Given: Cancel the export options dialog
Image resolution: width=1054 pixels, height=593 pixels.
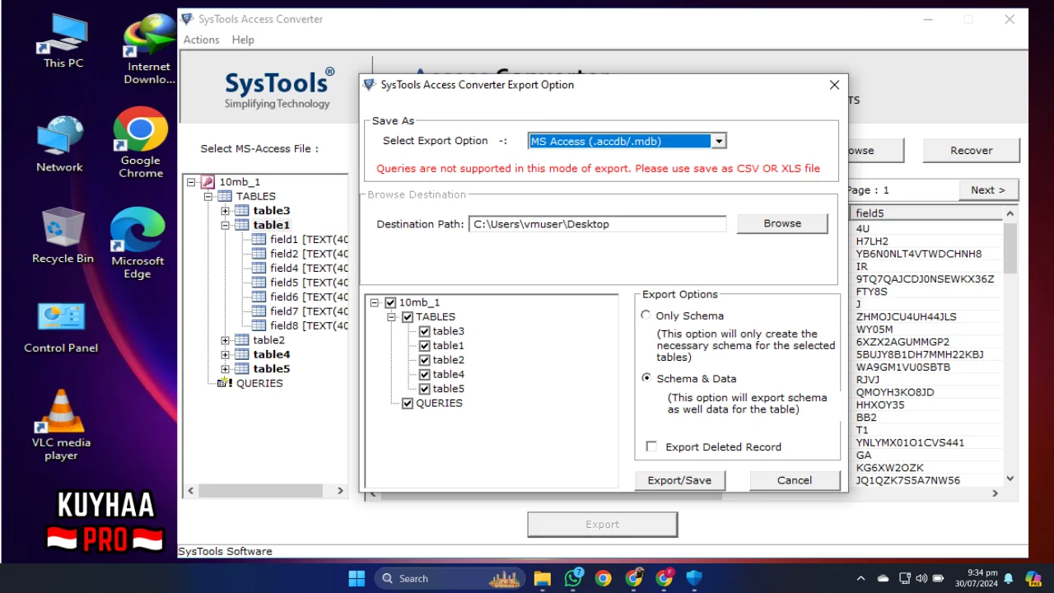Looking at the screenshot, I should pos(795,480).
